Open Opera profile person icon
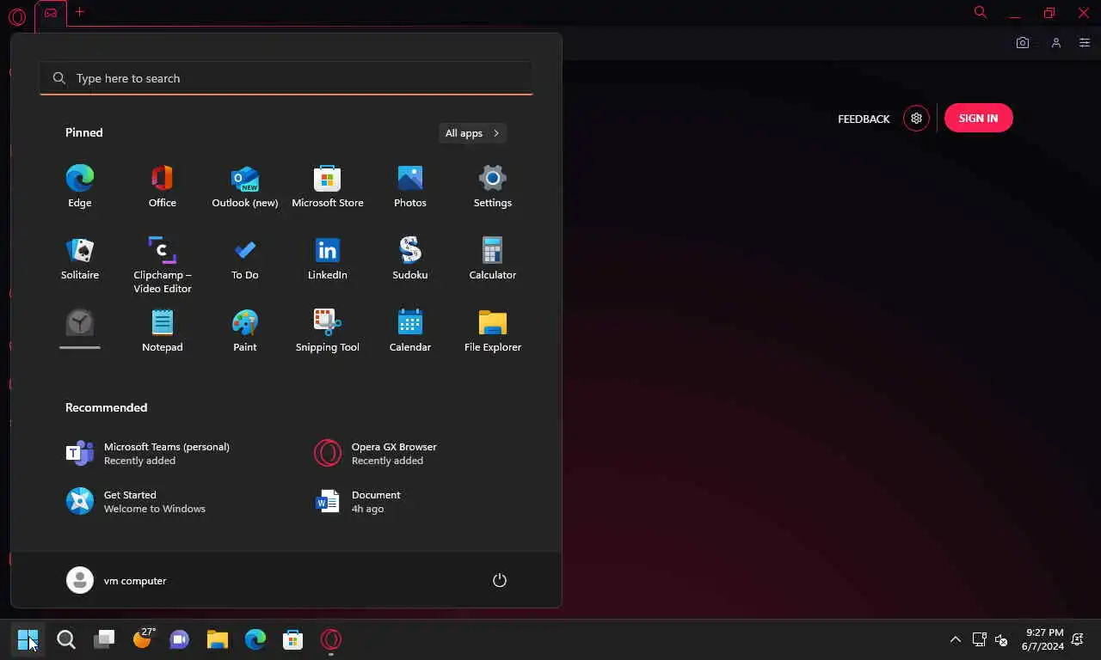The image size is (1101, 660). coord(1056,43)
